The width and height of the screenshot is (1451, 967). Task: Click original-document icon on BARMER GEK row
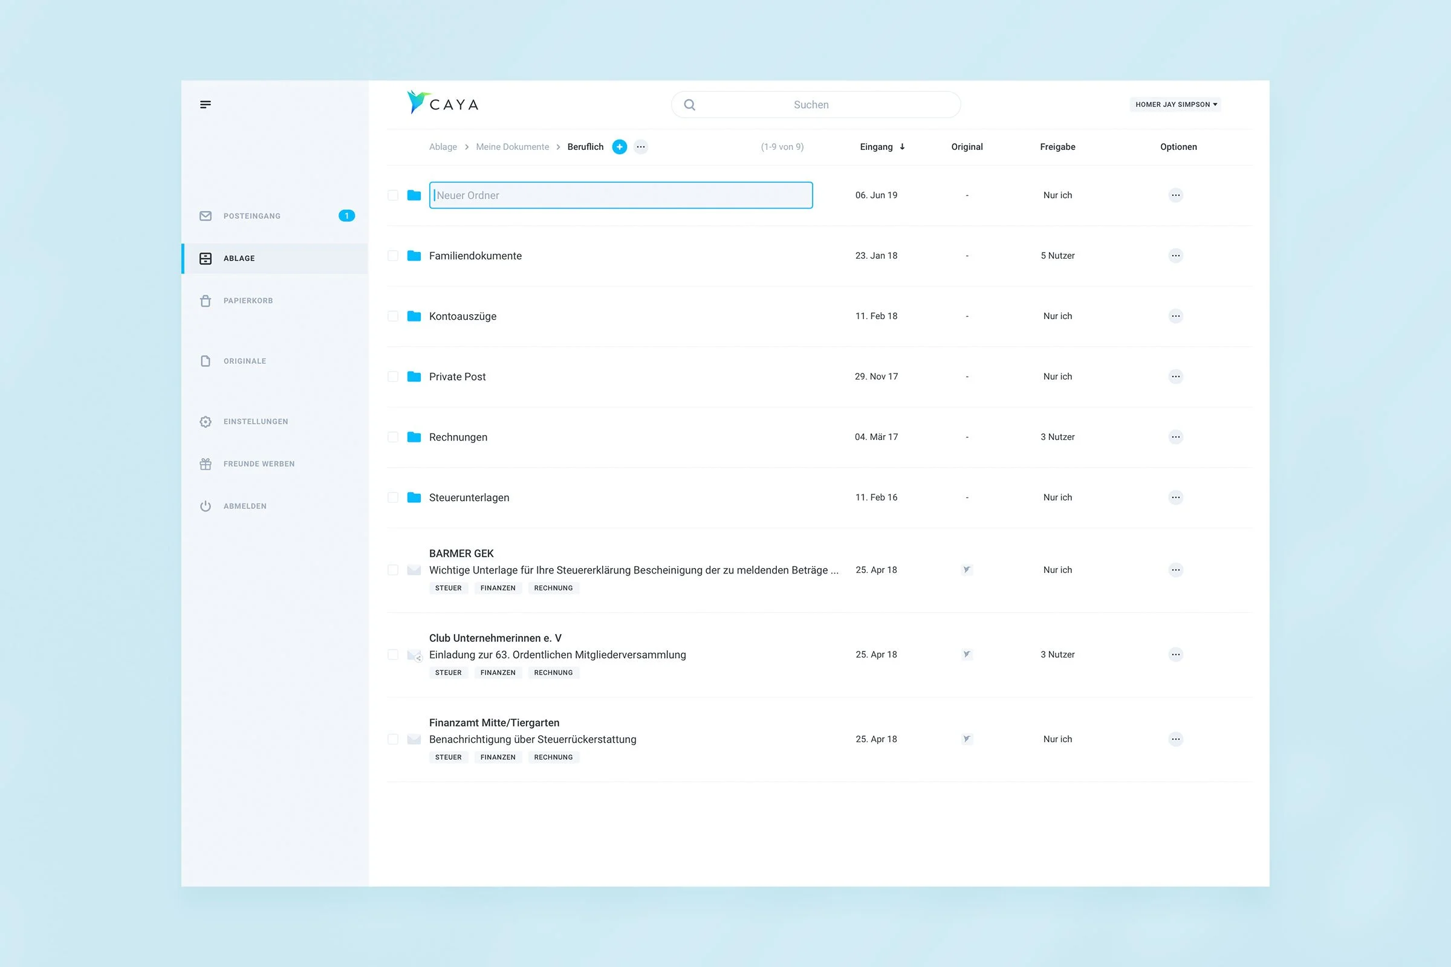[x=967, y=570]
